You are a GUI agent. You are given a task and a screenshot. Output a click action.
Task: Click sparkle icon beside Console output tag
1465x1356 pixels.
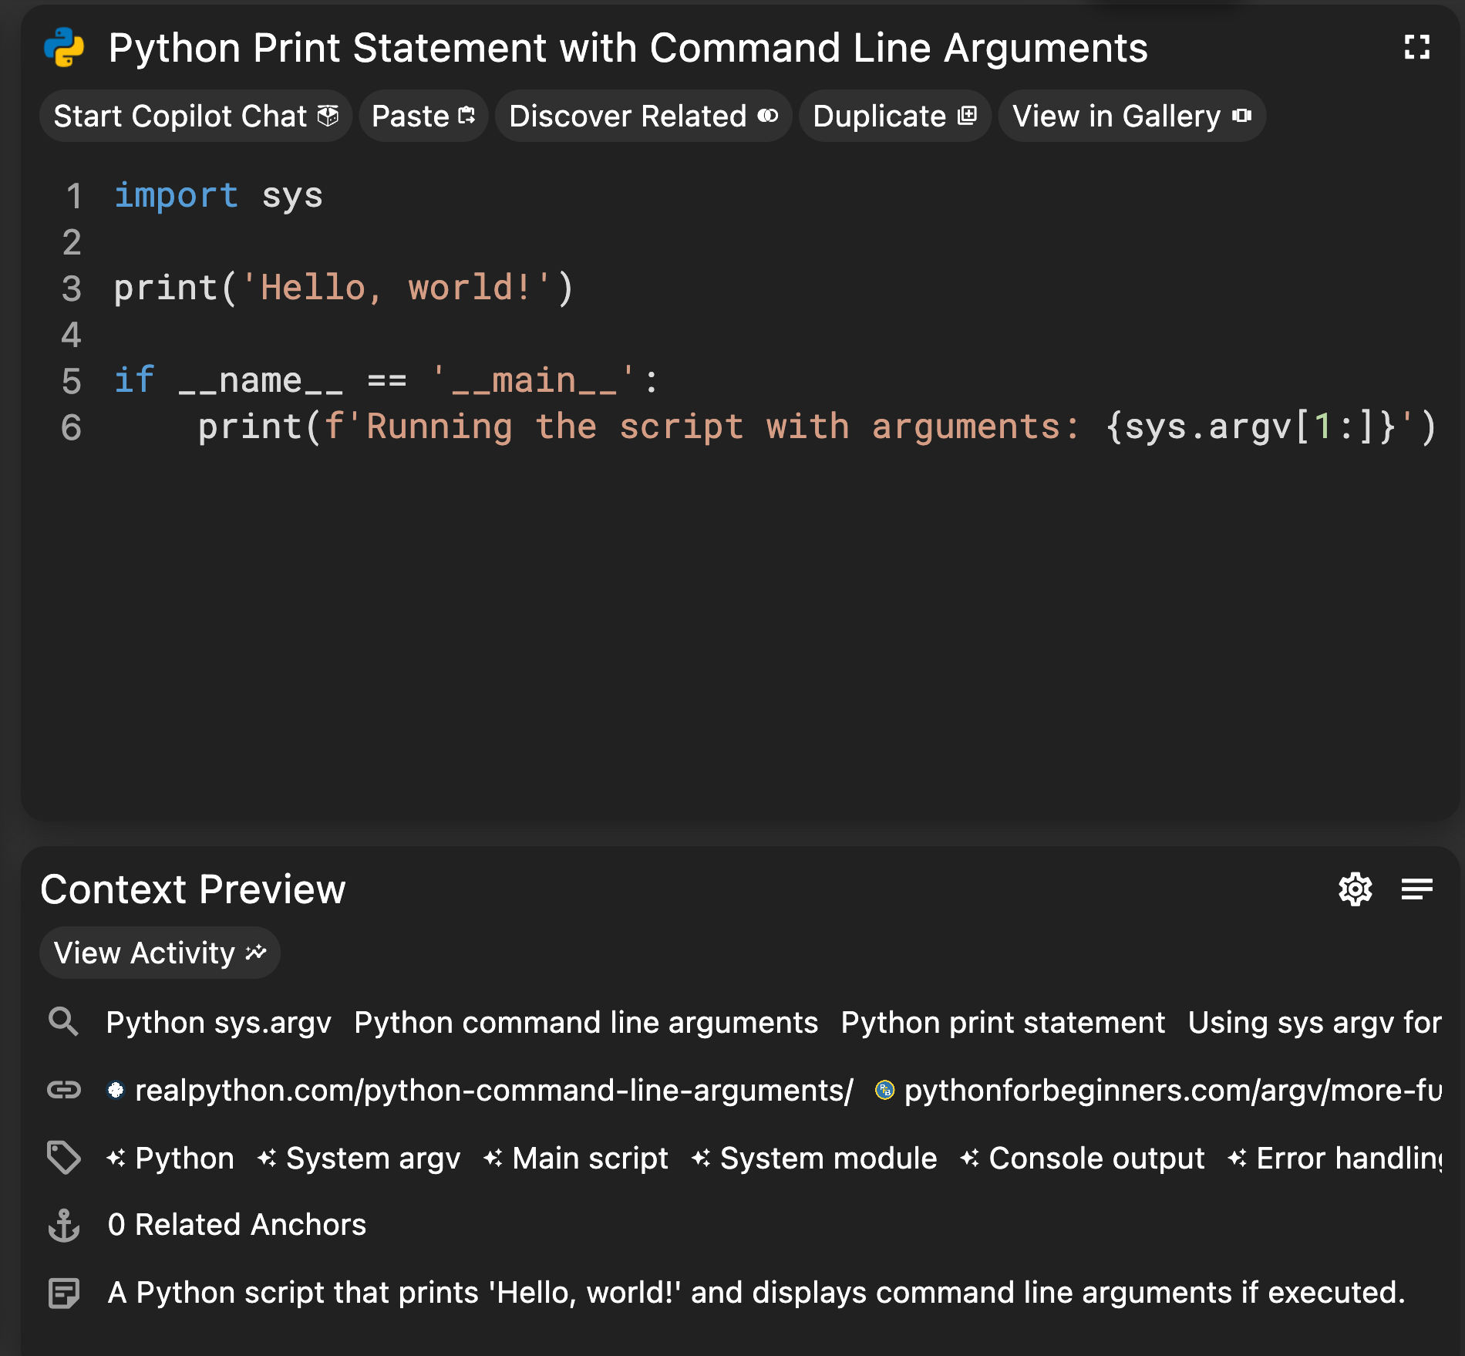(x=970, y=1158)
